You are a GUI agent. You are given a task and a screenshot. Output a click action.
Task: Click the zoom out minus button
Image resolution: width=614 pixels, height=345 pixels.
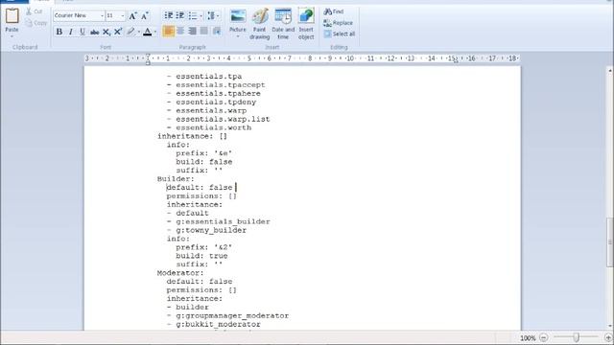(544, 337)
